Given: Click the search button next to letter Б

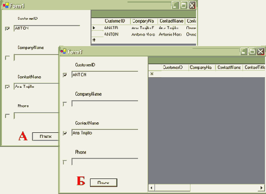Looking at the screenshot, I should point(103,182).
